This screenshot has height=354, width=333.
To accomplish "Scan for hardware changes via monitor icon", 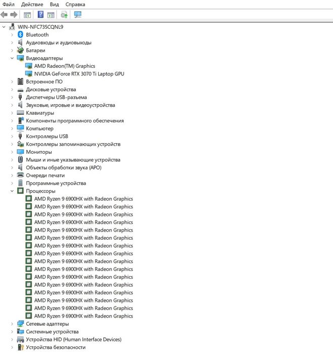I will click(78, 15).
